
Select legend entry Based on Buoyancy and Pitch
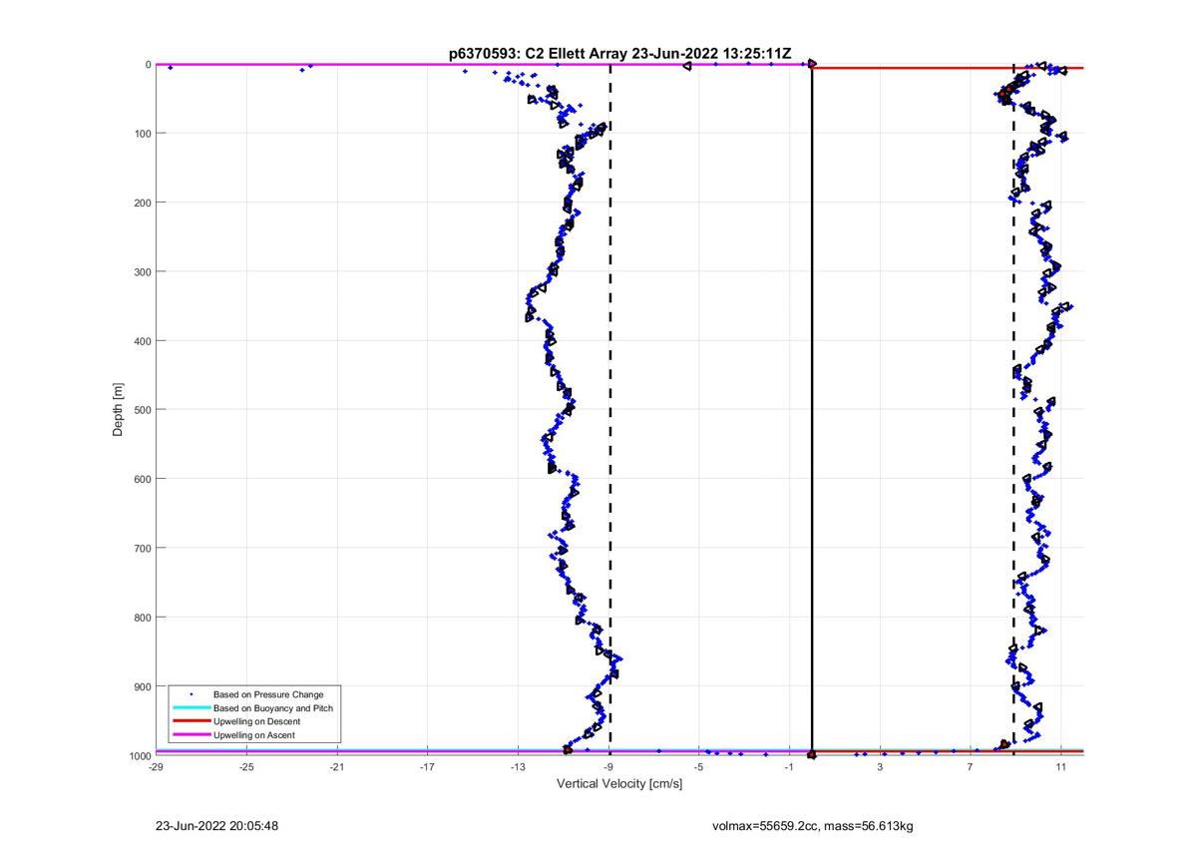(x=273, y=707)
